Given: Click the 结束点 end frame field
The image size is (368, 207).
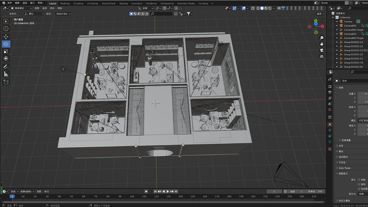Looking at the screenshot, I should tap(316, 191).
